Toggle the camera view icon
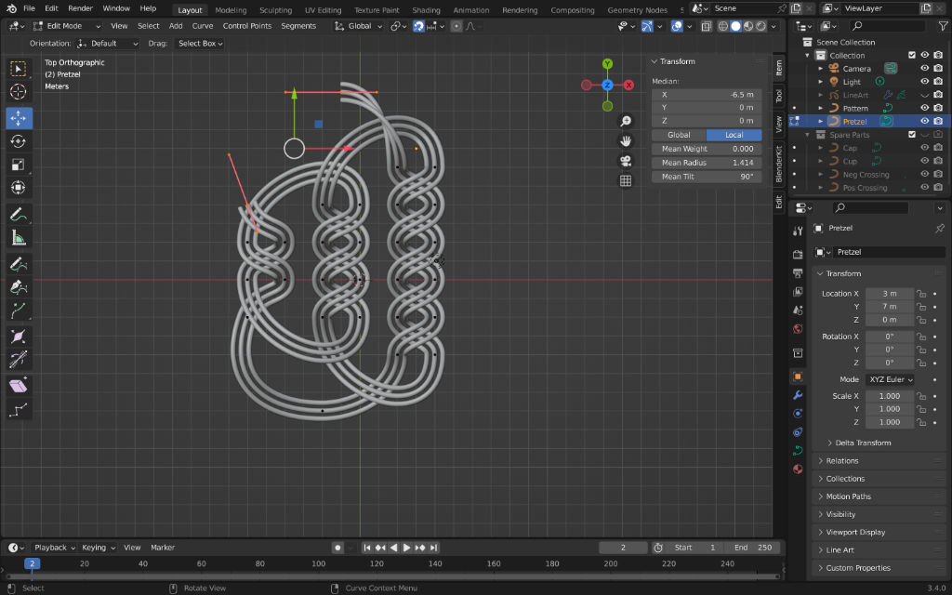The height and width of the screenshot is (595, 952). pyautogui.click(x=626, y=161)
